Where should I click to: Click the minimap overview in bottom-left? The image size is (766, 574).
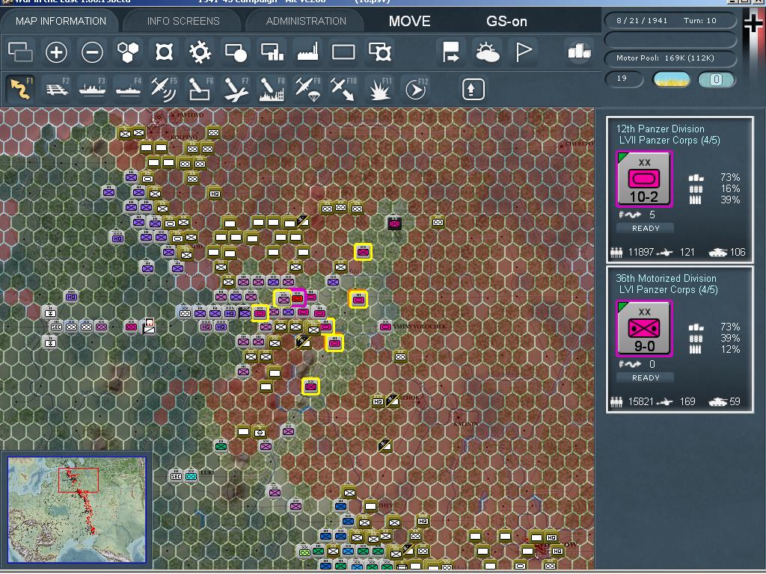point(77,510)
